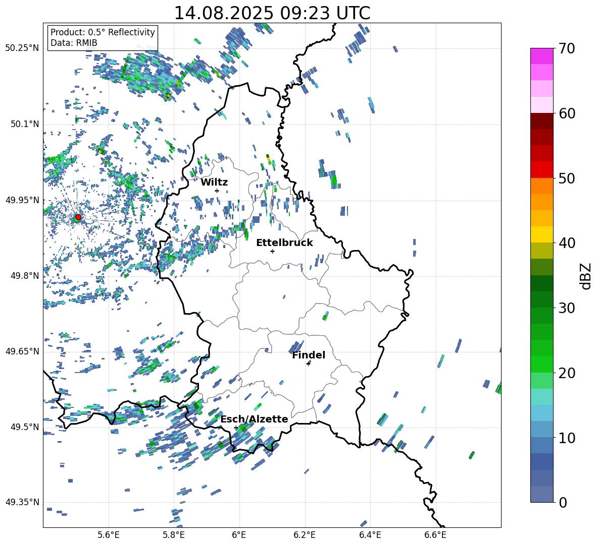Click the Data: RMIB text
The height and width of the screenshot is (545, 598).
click(74, 43)
